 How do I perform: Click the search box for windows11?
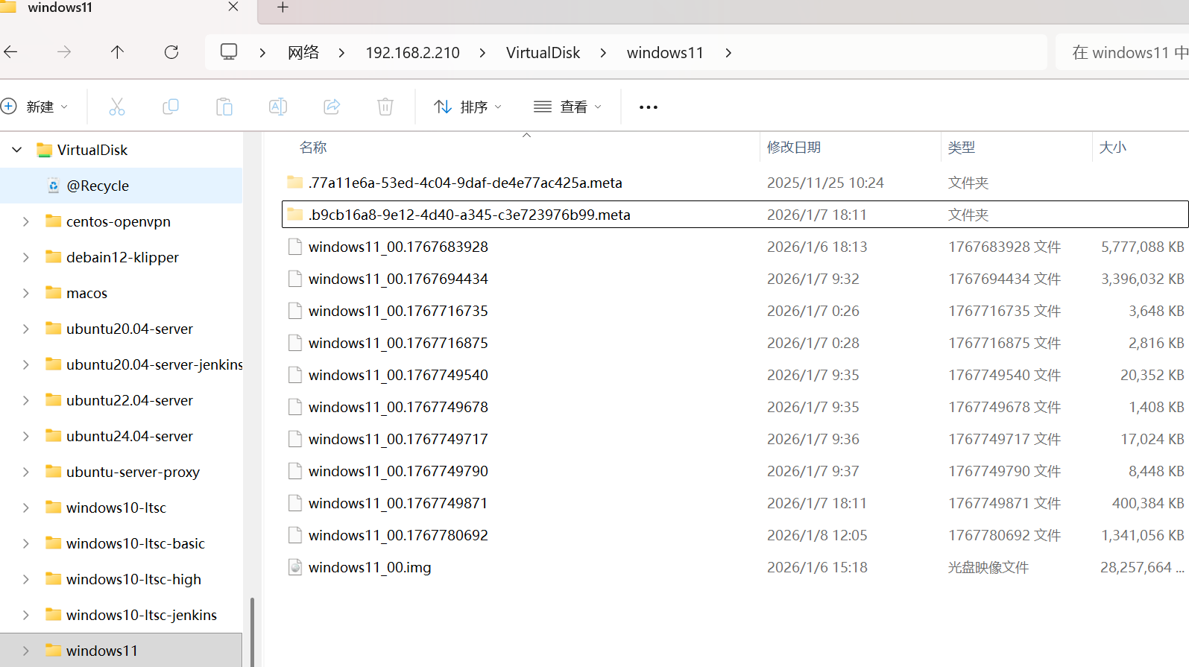pos(1122,52)
